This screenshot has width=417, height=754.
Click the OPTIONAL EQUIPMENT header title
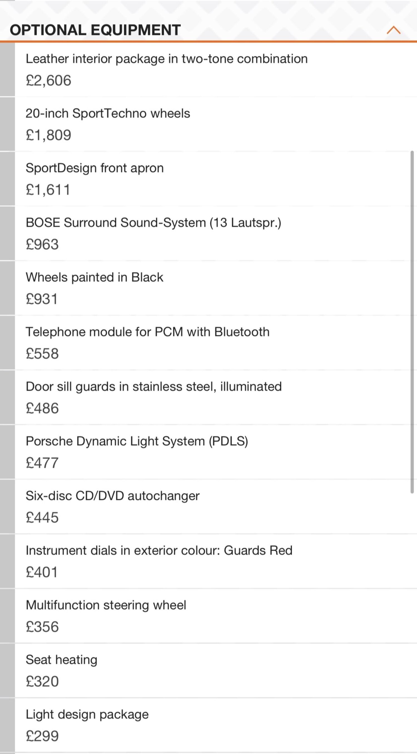point(95,30)
